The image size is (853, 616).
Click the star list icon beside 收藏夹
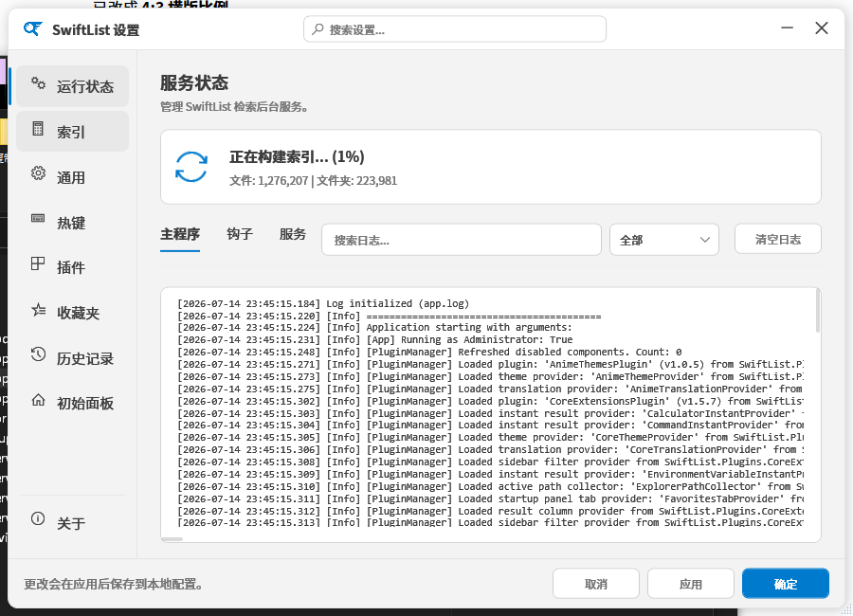point(38,310)
